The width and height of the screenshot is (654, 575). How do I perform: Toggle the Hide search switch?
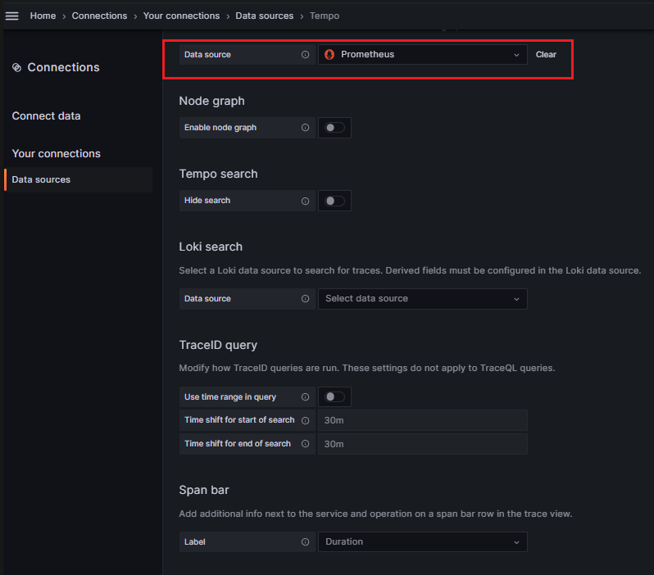[x=334, y=201]
